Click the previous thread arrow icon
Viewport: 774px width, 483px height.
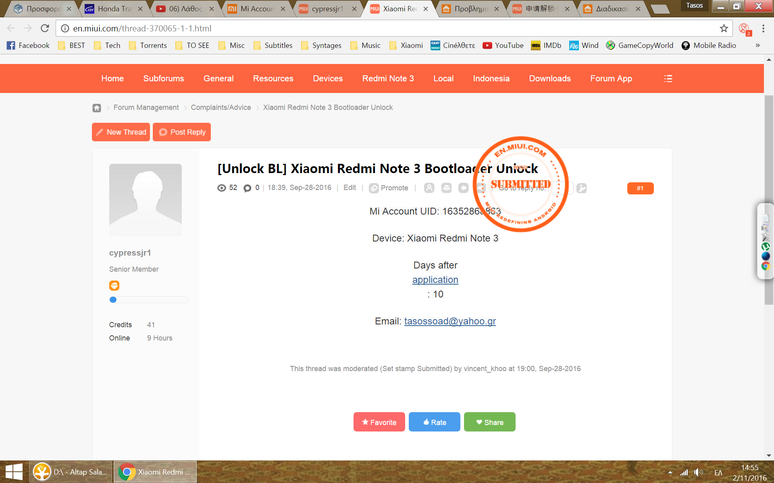(464, 188)
